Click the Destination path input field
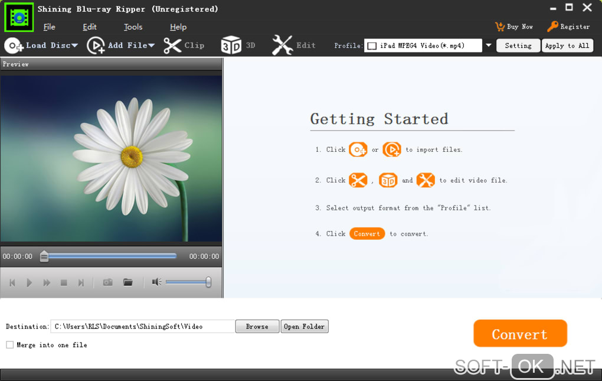This screenshot has width=602, height=381. [x=142, y=327]
